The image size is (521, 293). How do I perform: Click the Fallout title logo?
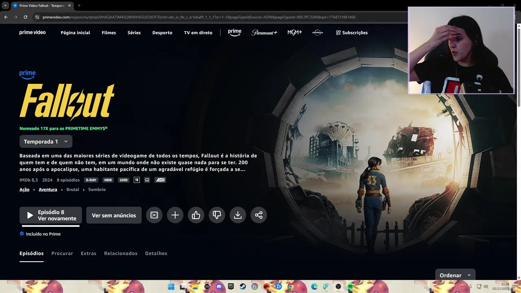pyautogui.click(x=67, y=102)
